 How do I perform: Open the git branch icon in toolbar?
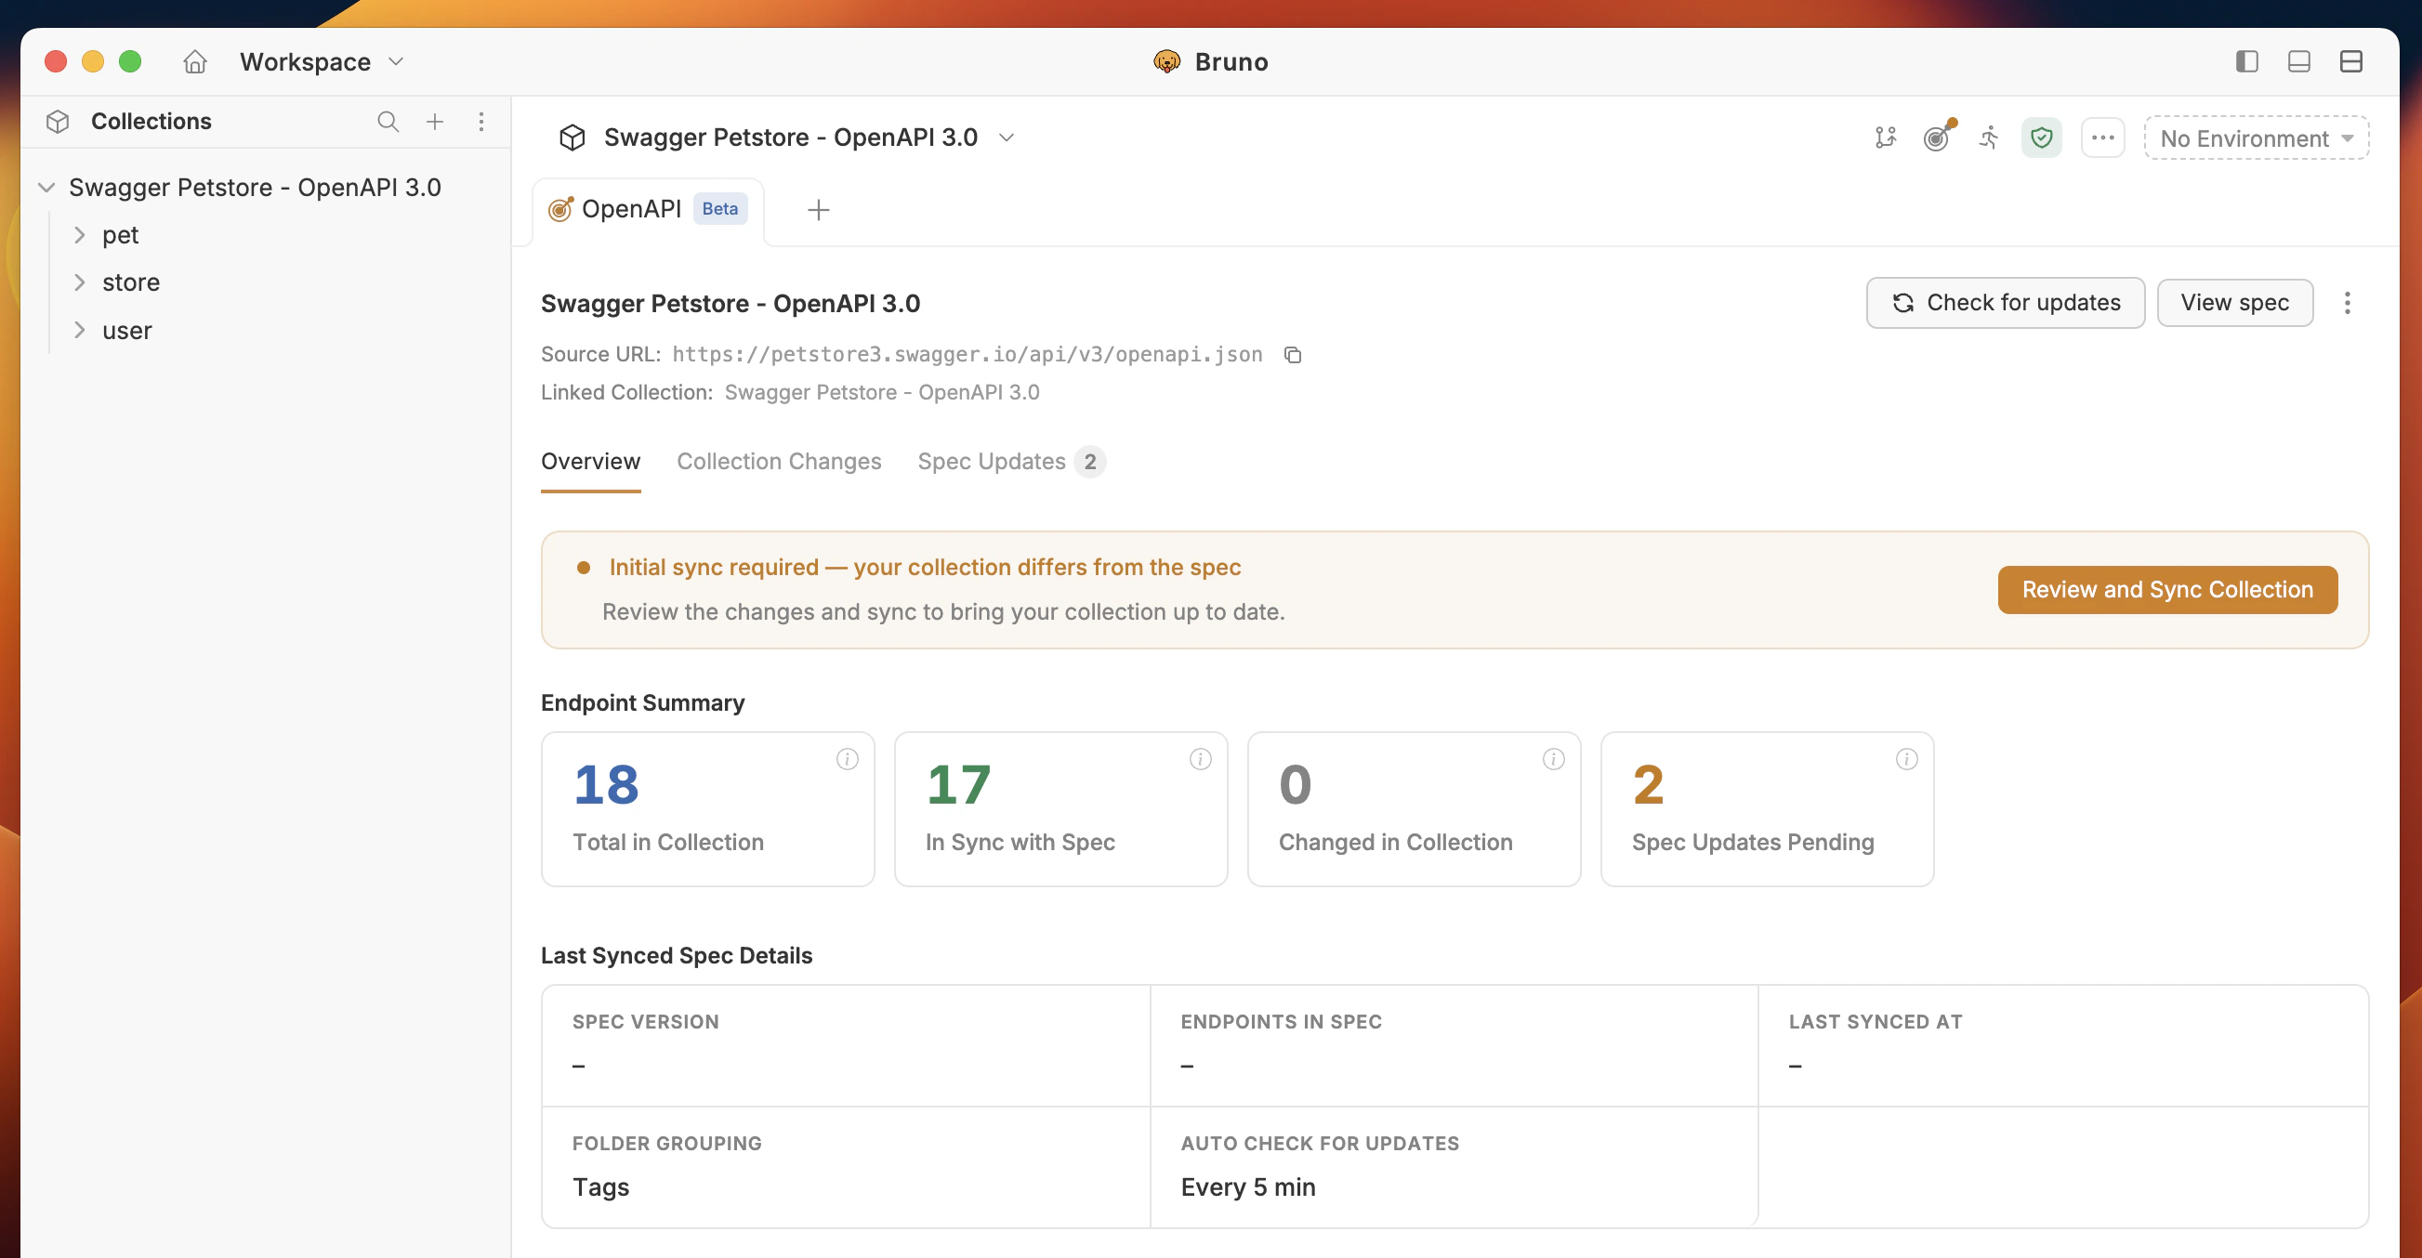(1885, 138)
